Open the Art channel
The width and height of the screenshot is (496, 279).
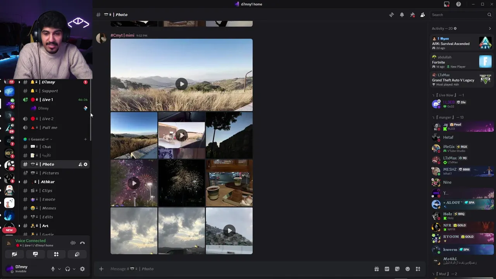[55, 226]
